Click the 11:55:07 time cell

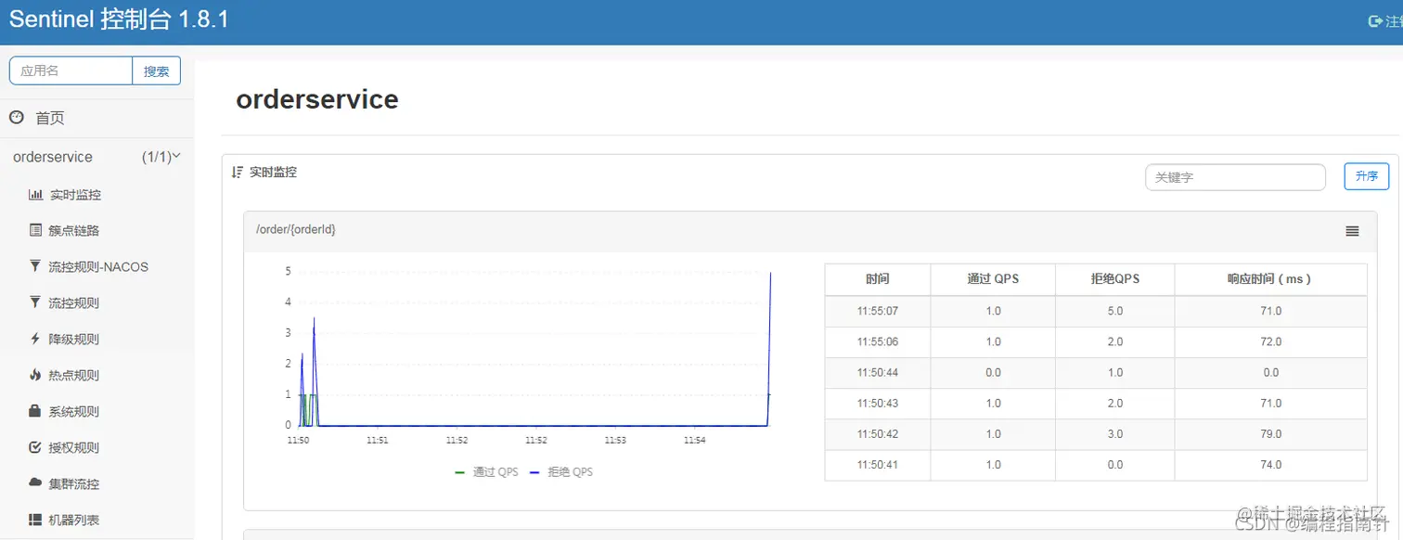pyautogui.click(x=878, y=311)
